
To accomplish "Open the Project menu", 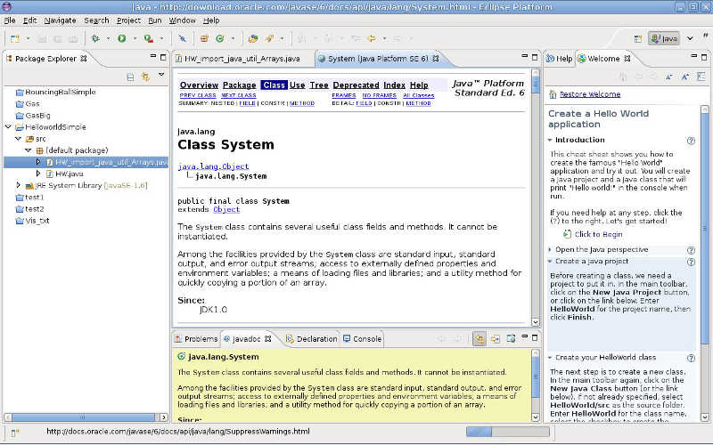I will tap(128, 20).
